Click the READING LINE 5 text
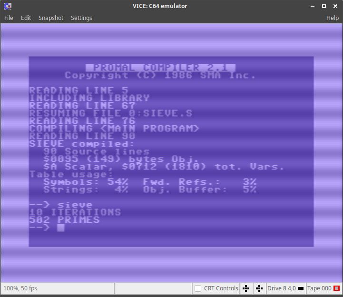The width and height of the screenshot is (343, 297). pos(79,90)
